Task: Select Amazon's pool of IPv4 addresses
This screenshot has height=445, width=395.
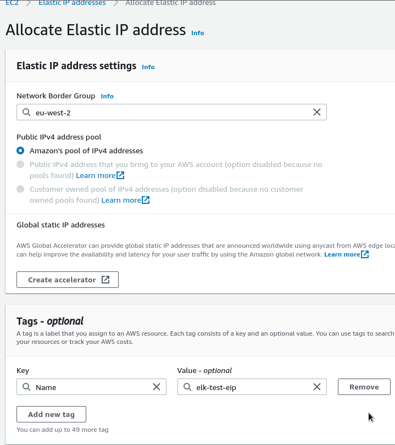Action: pyautogui.click(x=20, y=151)
